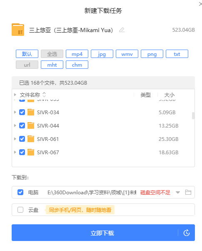Uncheck the SIVR-061 folder checkbox
Viewport: 202px width, 251px height.
click(x=22, y=139)
